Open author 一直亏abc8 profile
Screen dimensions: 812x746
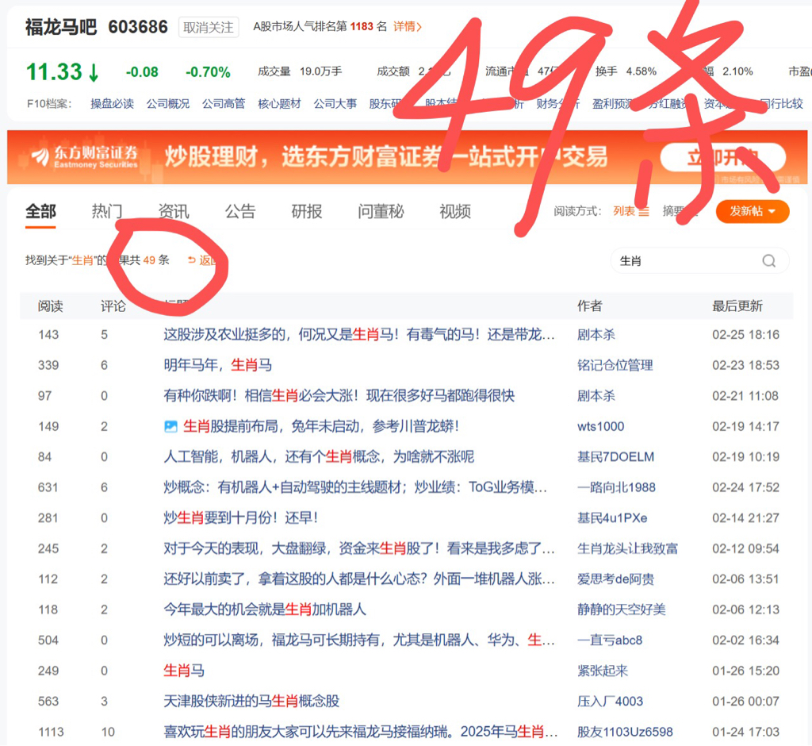pos(610,640)
